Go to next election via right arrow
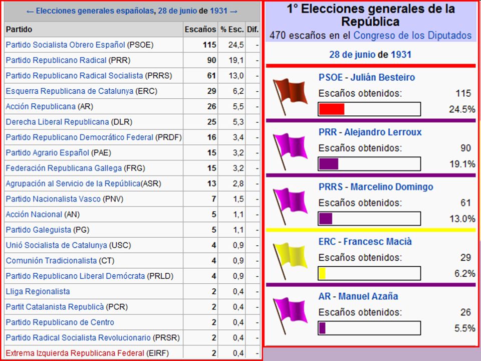The height and width of the screenshot is (361, 481). click(233, 12)
